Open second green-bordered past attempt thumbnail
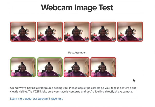 click(50, 67)
